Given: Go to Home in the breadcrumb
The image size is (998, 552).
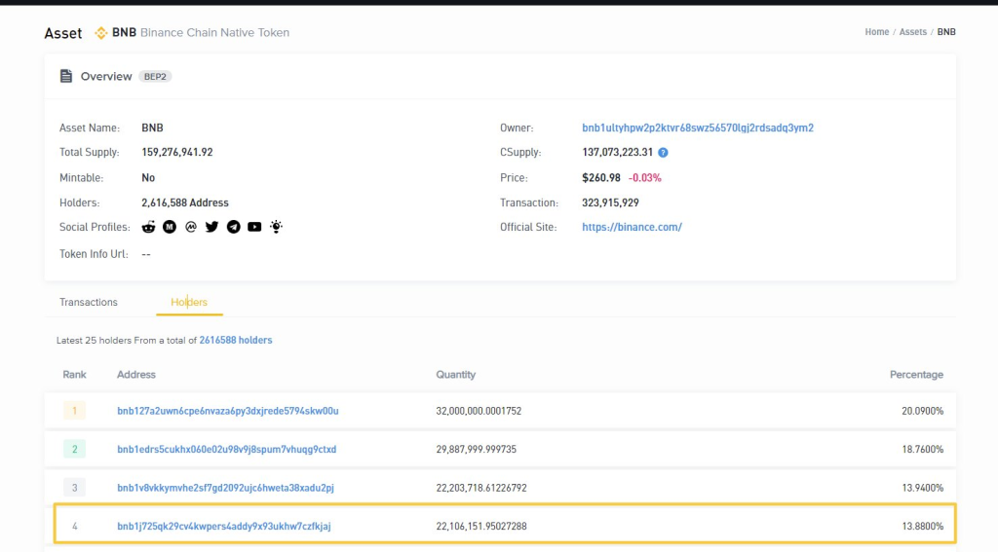Looking at the screenshot, I should pyautogui.click(x=876, y=32).
